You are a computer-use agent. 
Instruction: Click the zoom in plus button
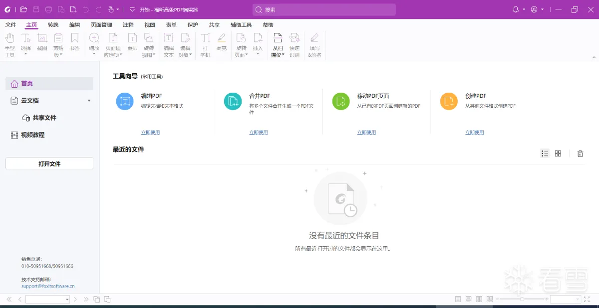coord(547,299)
